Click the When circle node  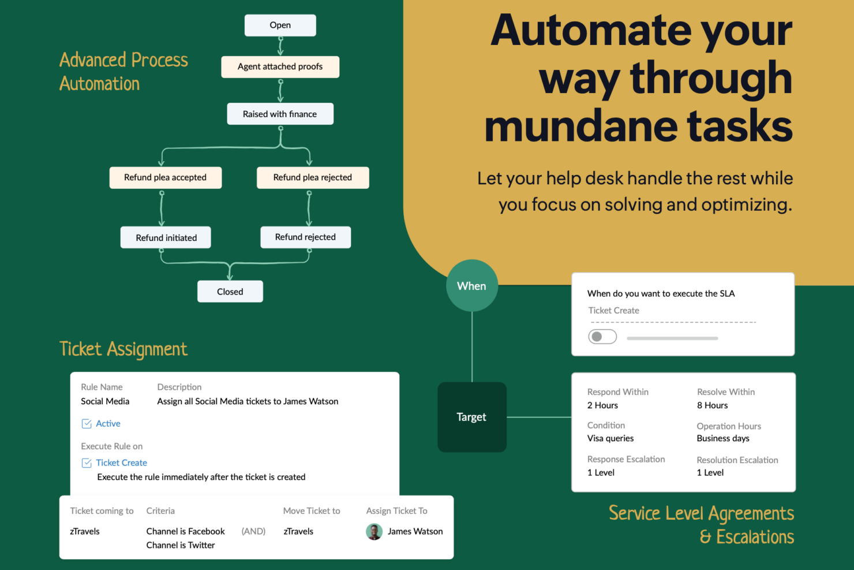pyautogui.click(x=471, y=286)
